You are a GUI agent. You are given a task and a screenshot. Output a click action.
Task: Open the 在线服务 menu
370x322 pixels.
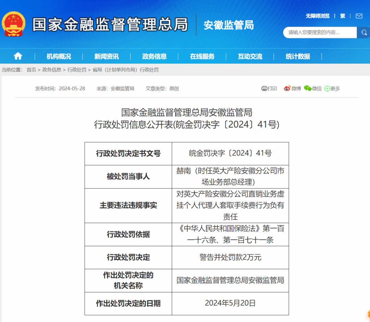coord(202,57)
